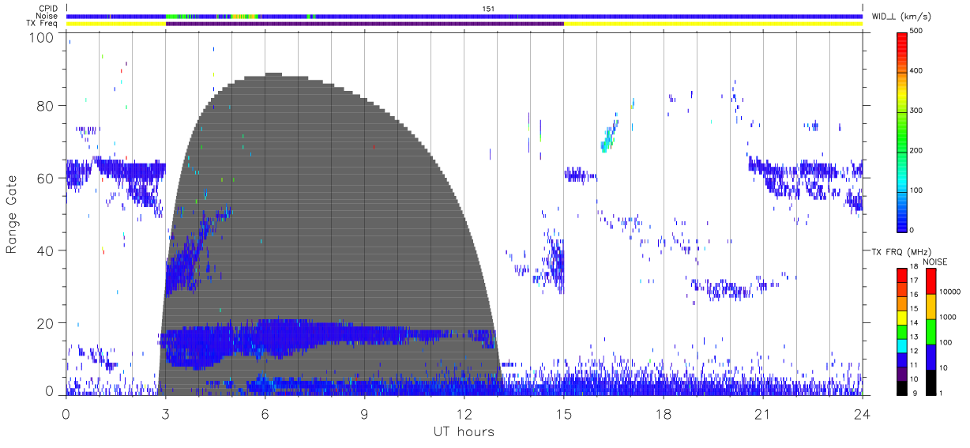
Task: Click the x-axis tick label 21
Action: (763, 415)
